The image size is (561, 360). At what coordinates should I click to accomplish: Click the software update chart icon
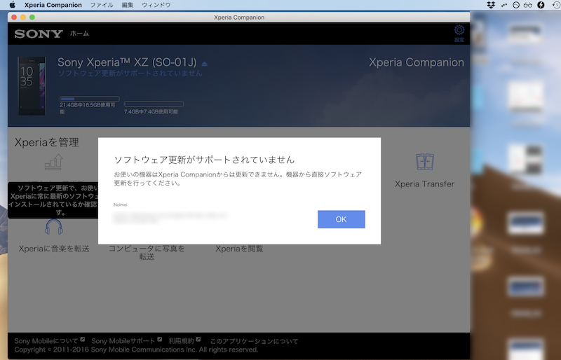point(54,164)
